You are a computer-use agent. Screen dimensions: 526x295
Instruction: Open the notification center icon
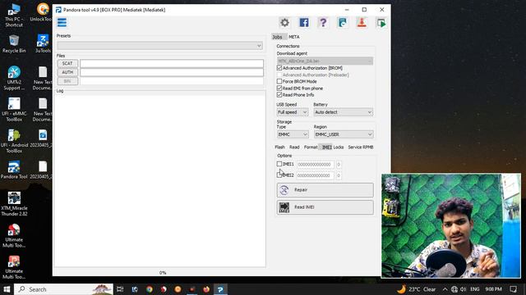513,289
